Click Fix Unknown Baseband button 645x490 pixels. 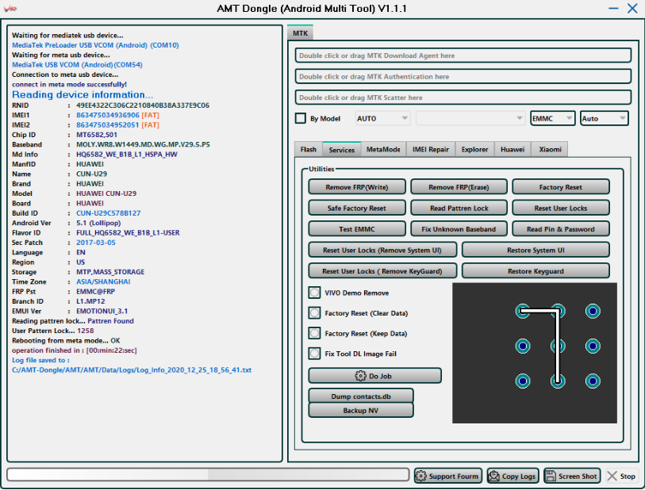(459, 228)
